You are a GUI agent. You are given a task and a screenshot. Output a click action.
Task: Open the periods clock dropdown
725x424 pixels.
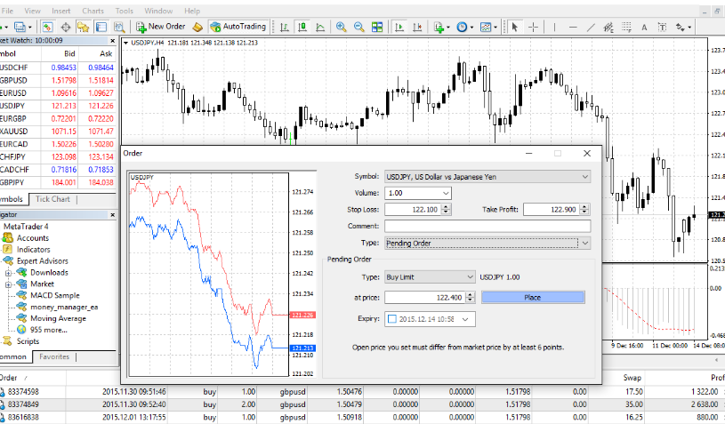464,27
